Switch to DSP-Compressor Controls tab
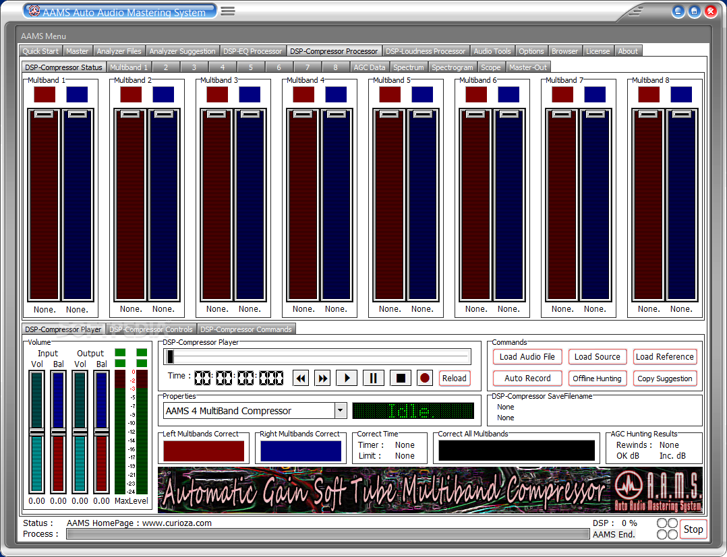 tap(150, 329)
